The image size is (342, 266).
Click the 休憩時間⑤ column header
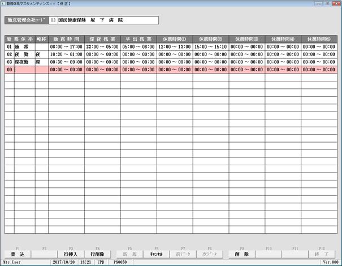pos(319,39)
